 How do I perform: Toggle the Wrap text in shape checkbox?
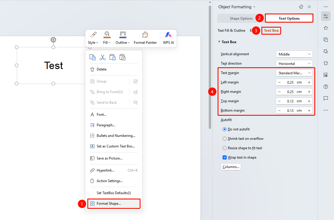225,157
